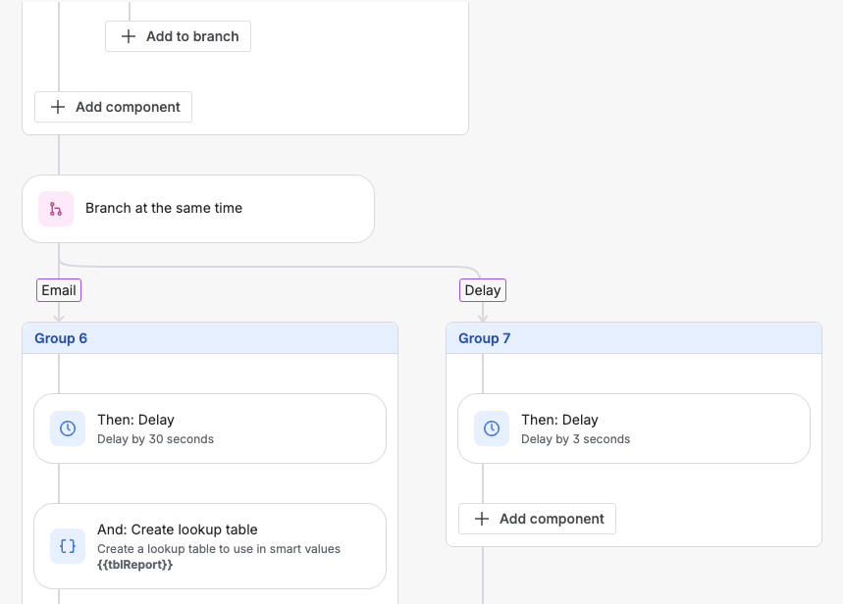Click the curly braces lookup table icon

(68, 546)
